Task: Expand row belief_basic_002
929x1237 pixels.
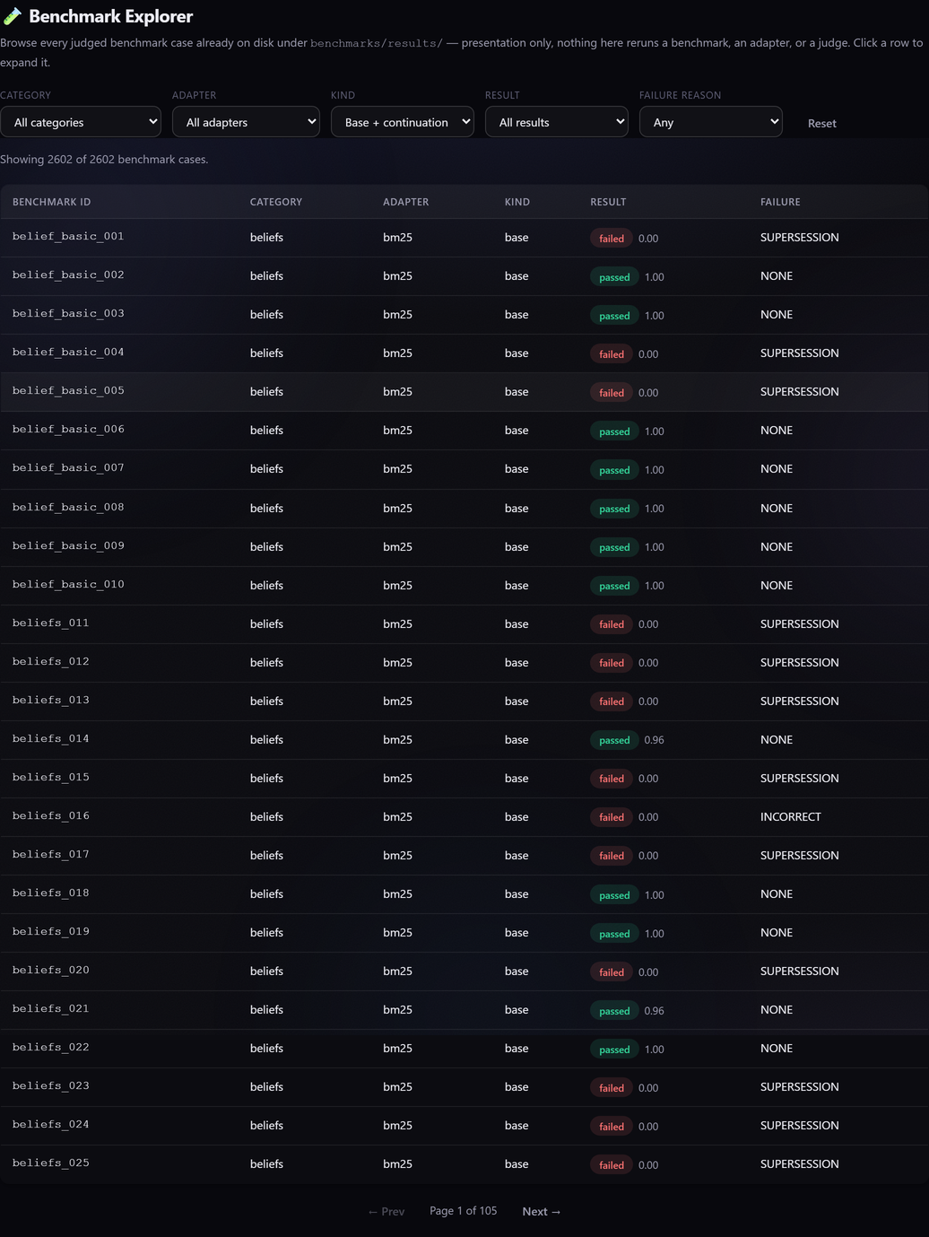Action: pos(464,276)
